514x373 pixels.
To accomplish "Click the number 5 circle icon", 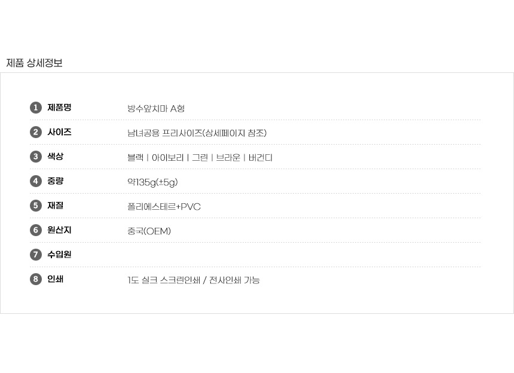I will 36,206.
